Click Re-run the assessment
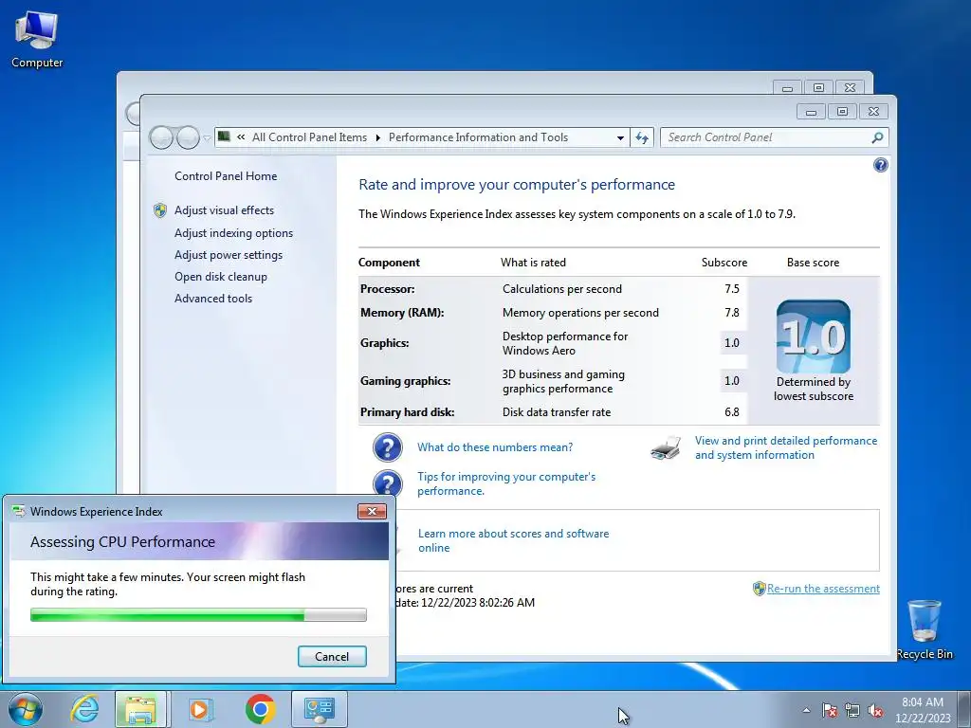 (x=823, y=589)
